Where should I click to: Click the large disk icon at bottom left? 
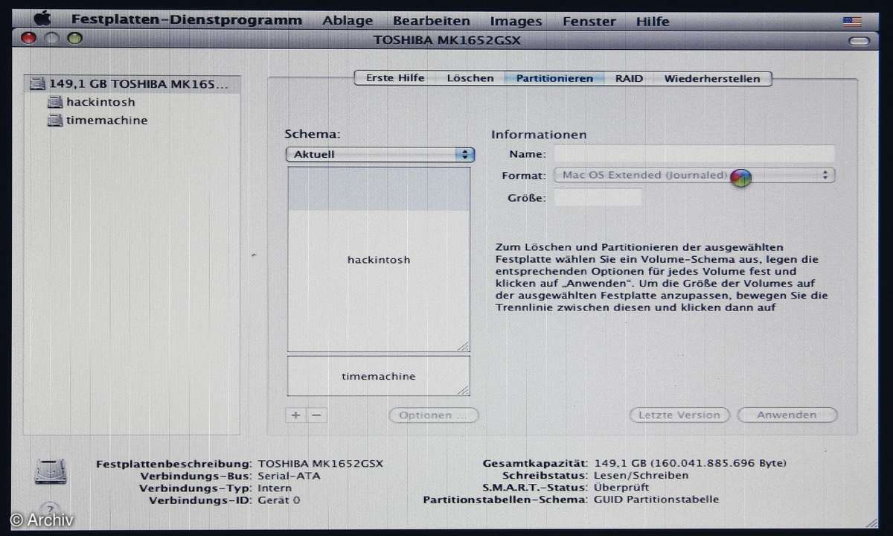(x=50, y=471)
